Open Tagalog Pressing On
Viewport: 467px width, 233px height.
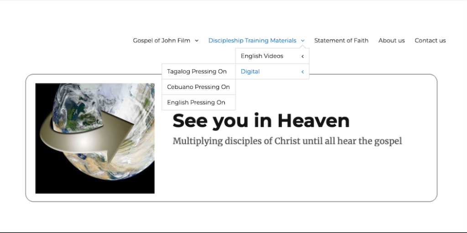[197, 71]
